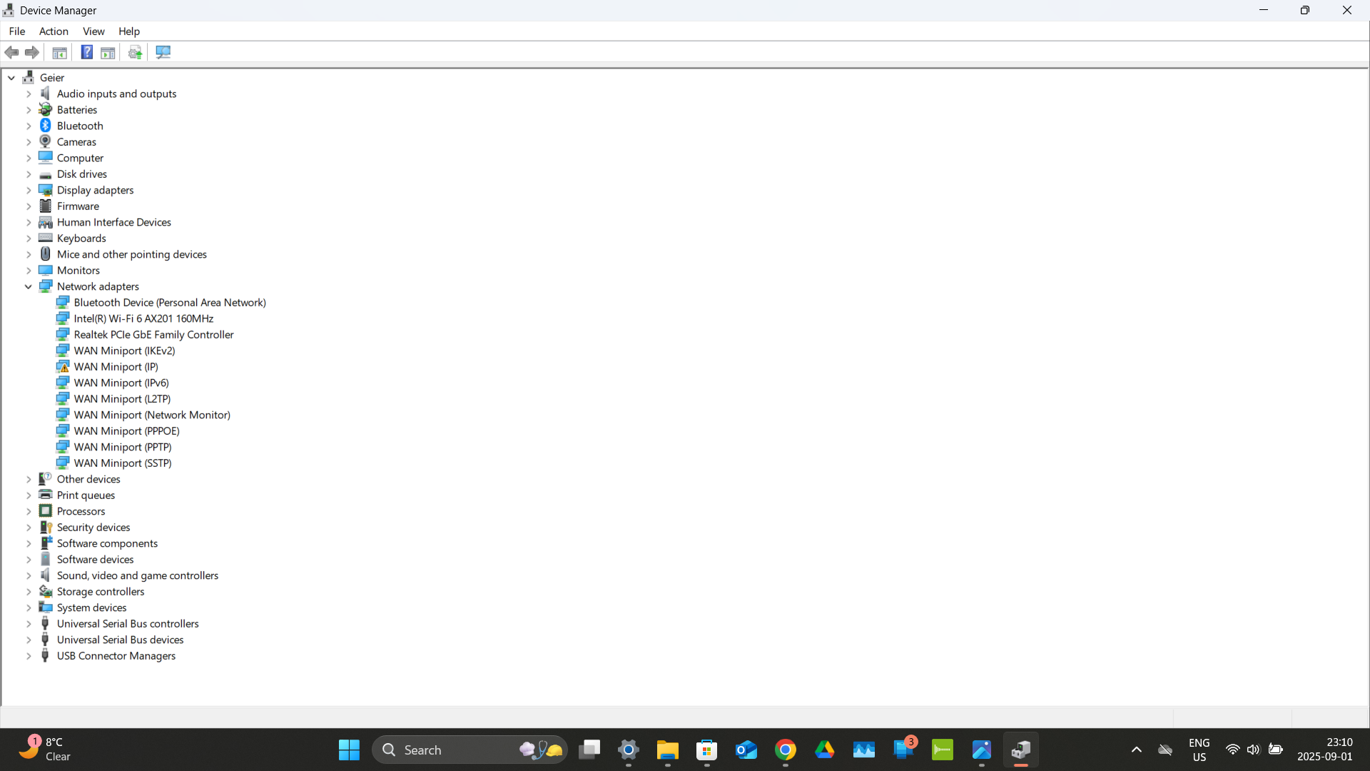Select Realtek PCIe GbE Family Controller

[153, 334]
